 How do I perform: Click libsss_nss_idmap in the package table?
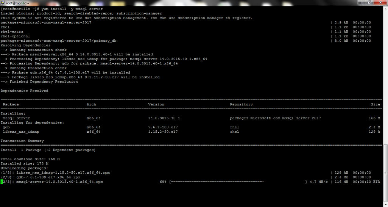point(21,132)
